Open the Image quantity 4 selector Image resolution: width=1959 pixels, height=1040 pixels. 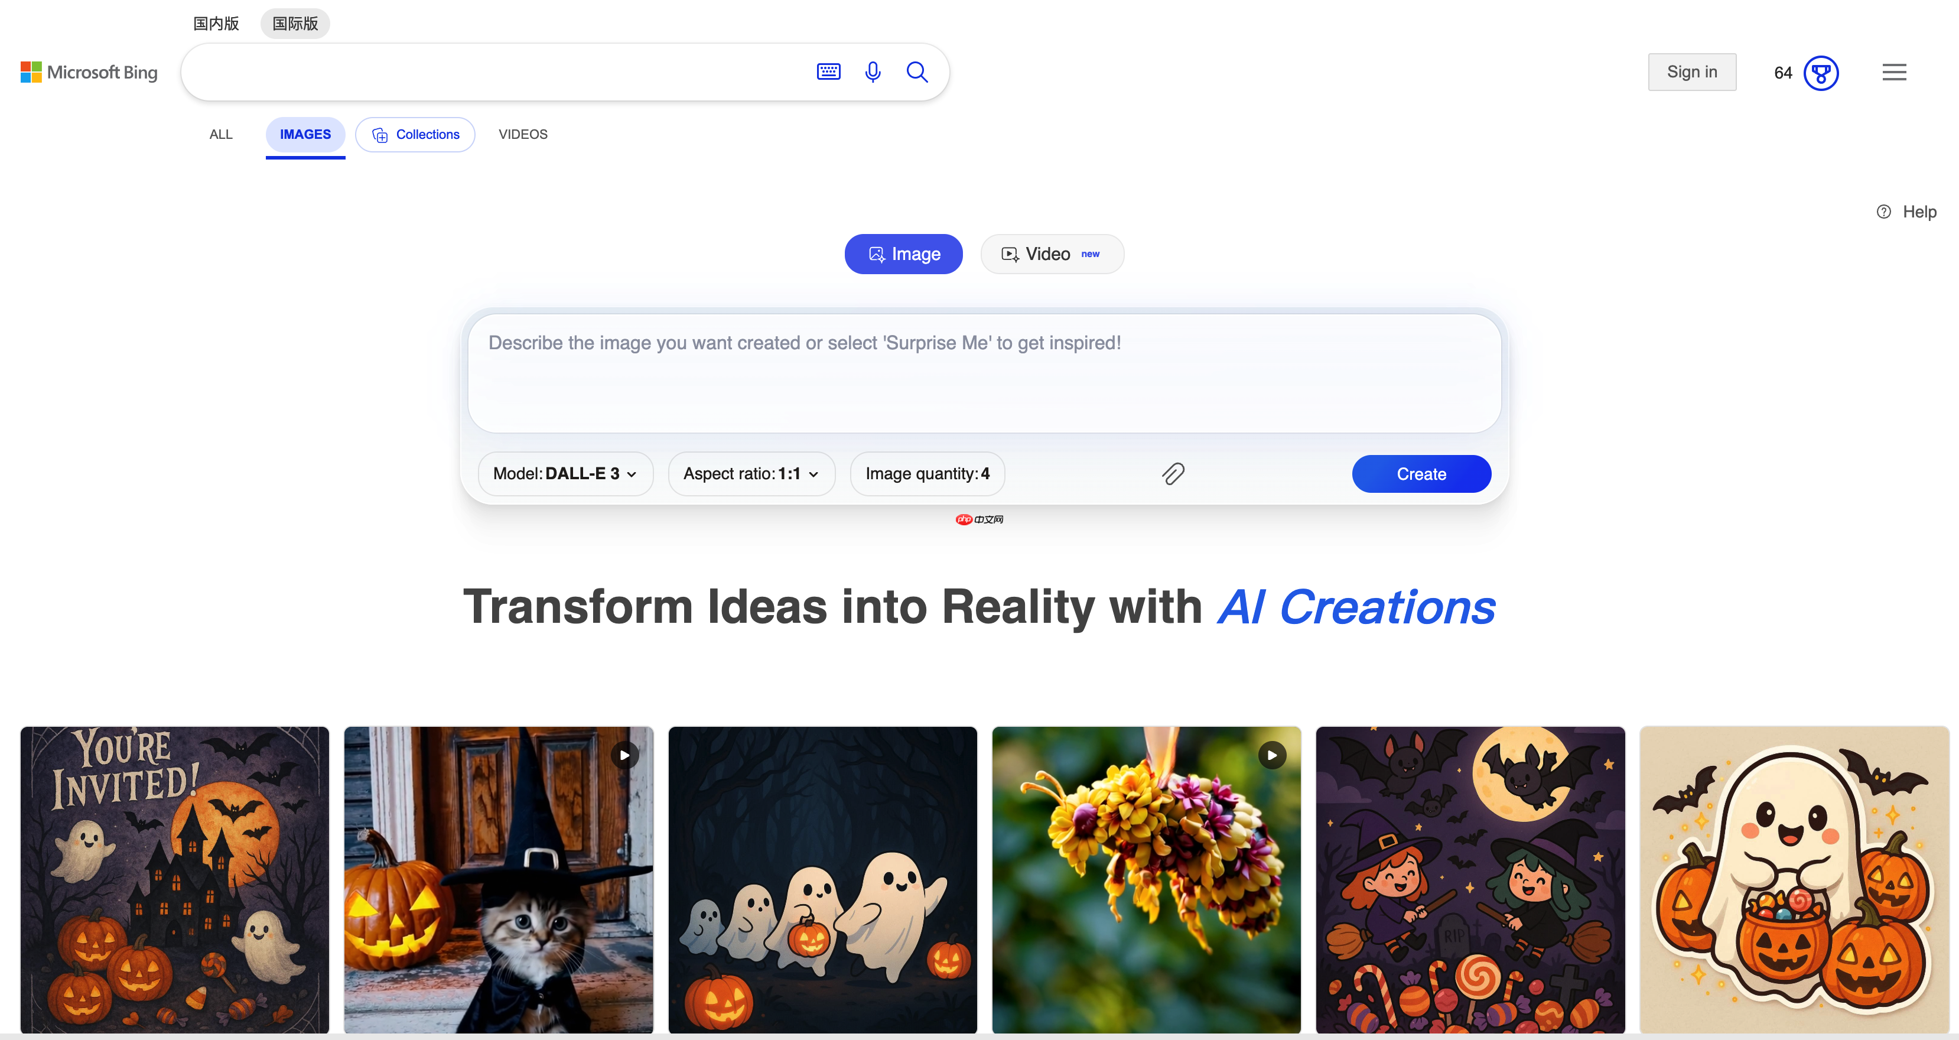927,474
